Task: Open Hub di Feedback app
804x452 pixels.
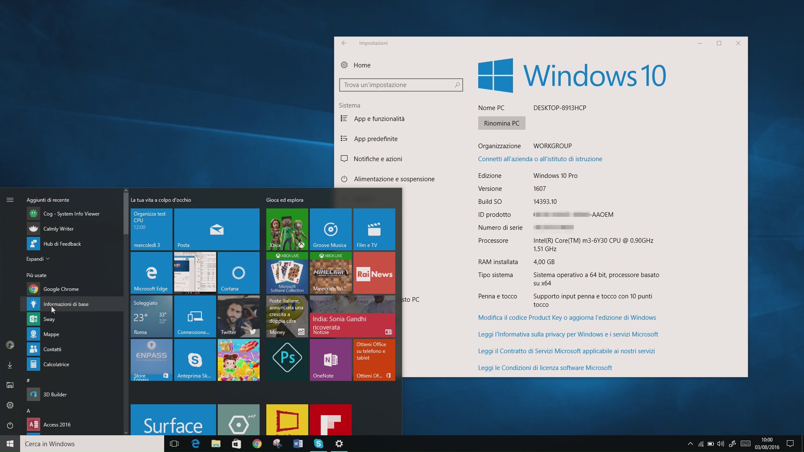Action: (x=71, y=244)
